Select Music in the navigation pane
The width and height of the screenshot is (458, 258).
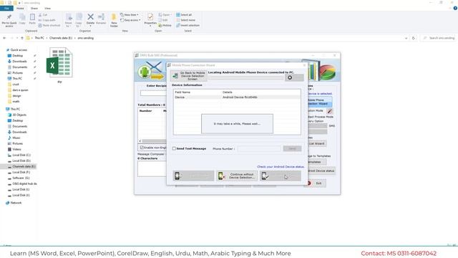(x=16, y=138)
